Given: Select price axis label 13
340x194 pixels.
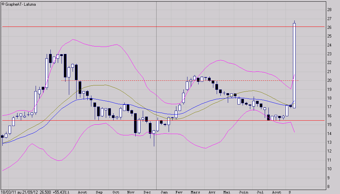Looking at the screenshot, I should [x=329, y=142].
